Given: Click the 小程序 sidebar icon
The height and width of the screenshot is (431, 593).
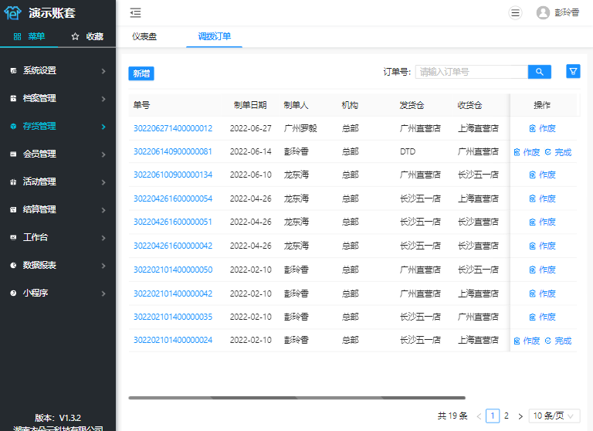Looking at the screenshot, I should coord(14,294).
